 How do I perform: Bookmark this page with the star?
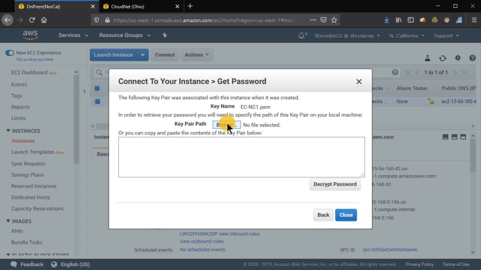pos(334,20)
